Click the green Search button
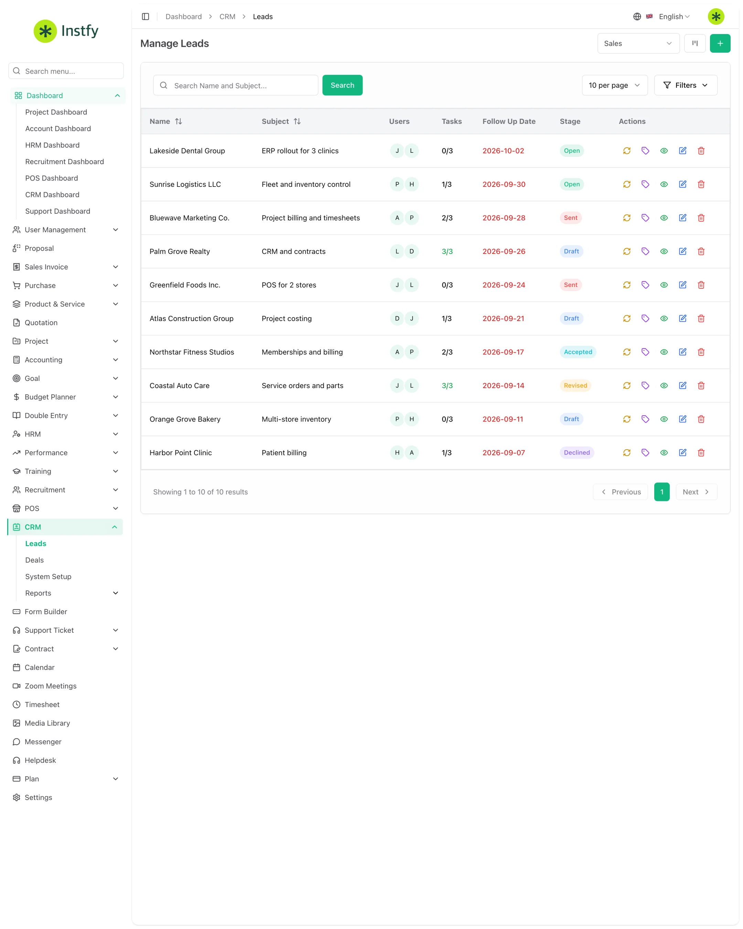 (x=342, y=85)
